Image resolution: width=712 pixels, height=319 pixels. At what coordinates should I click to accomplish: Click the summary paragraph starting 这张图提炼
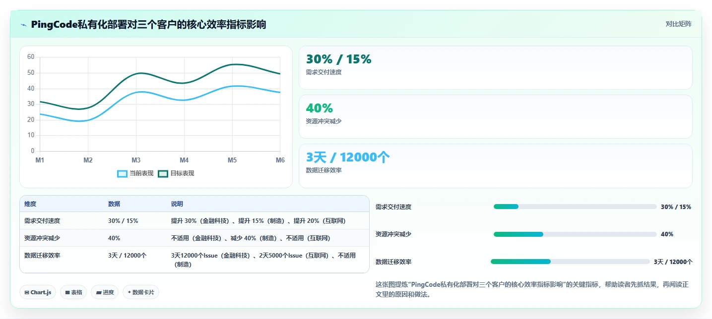point(532,289)
